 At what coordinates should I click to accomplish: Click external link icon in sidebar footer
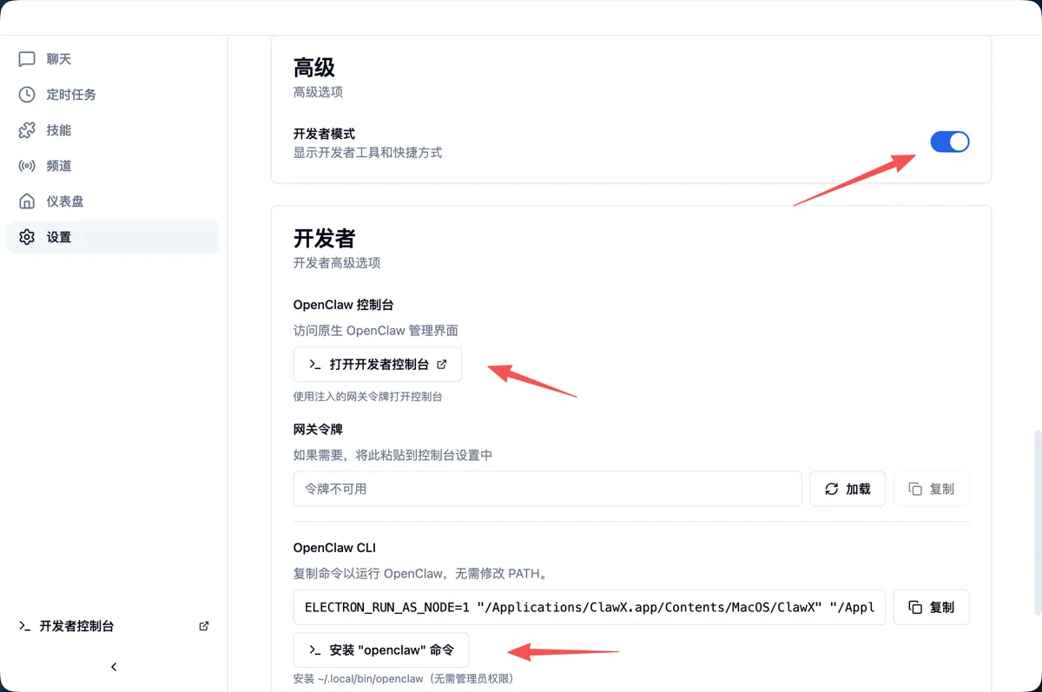(204, 626)
